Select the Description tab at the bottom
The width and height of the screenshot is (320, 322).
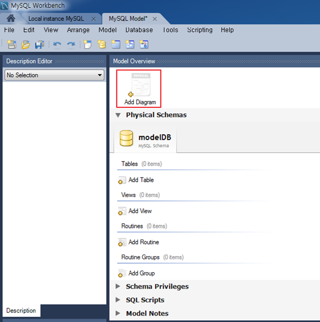(21, 310)
